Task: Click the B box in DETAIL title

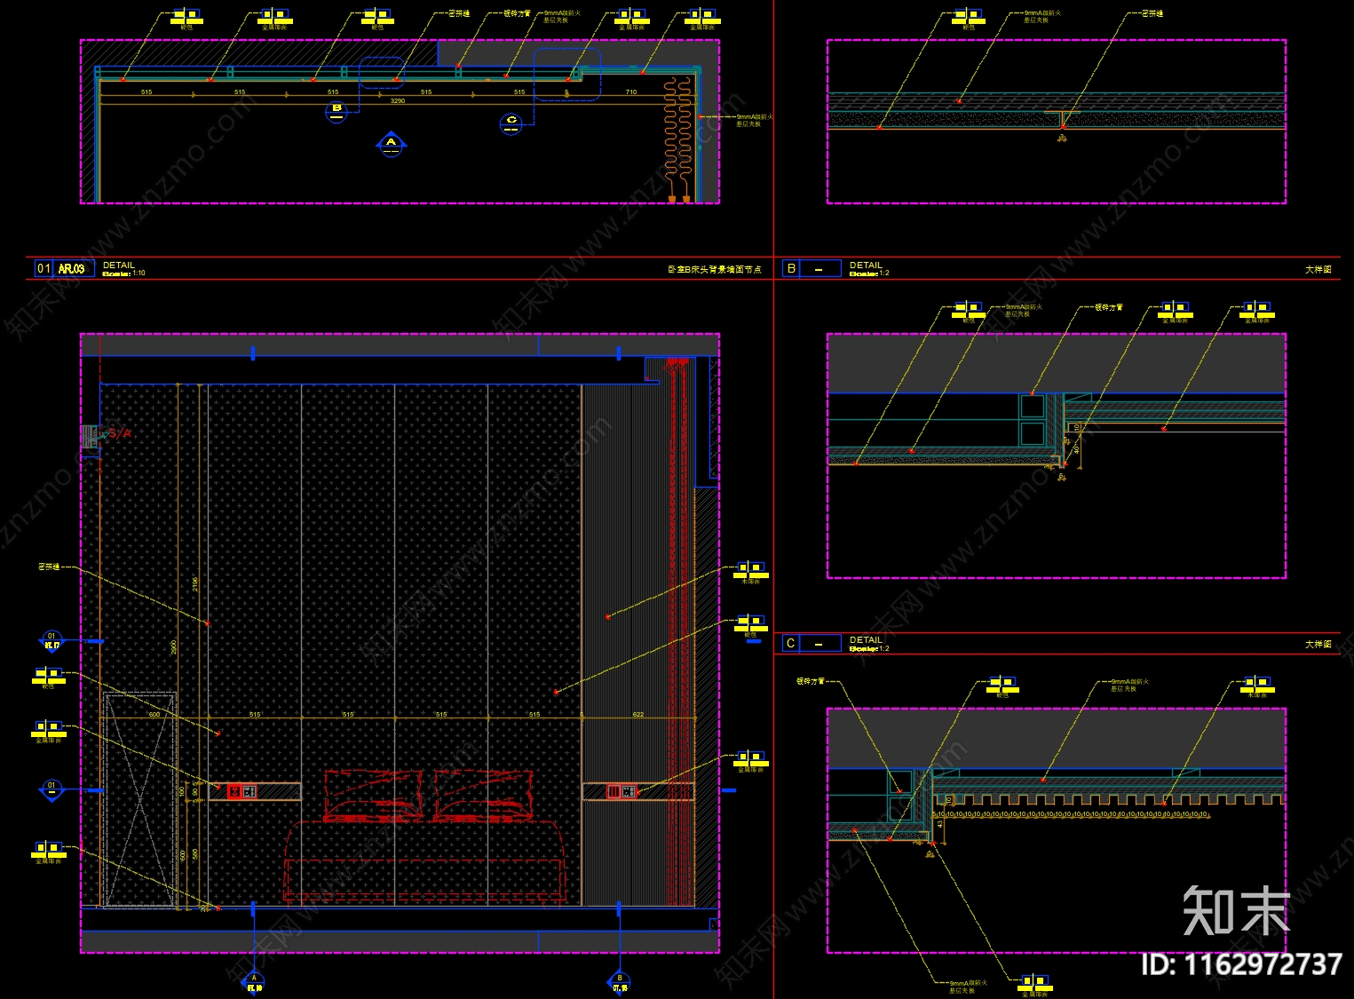Action: pos(791,268)
